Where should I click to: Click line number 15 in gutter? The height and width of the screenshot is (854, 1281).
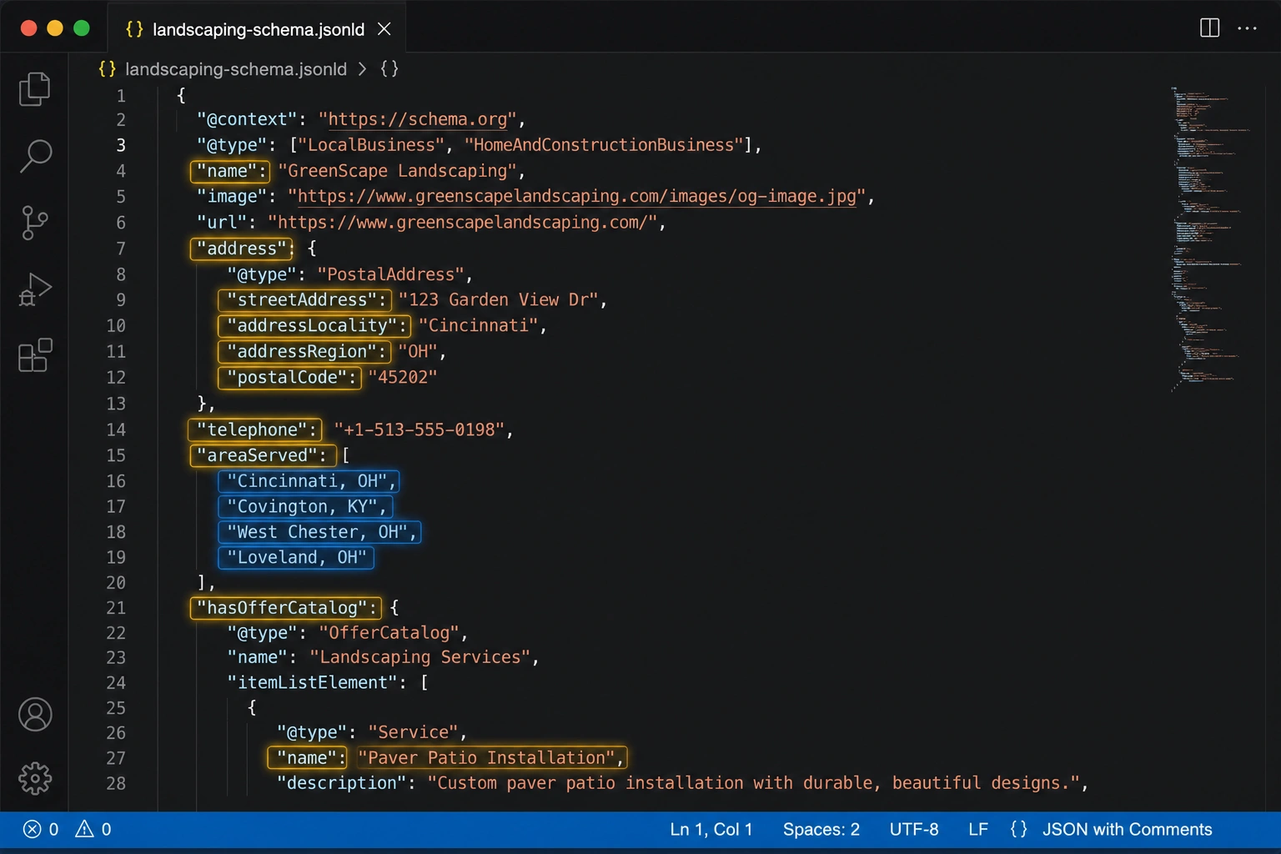pos(116,455)
